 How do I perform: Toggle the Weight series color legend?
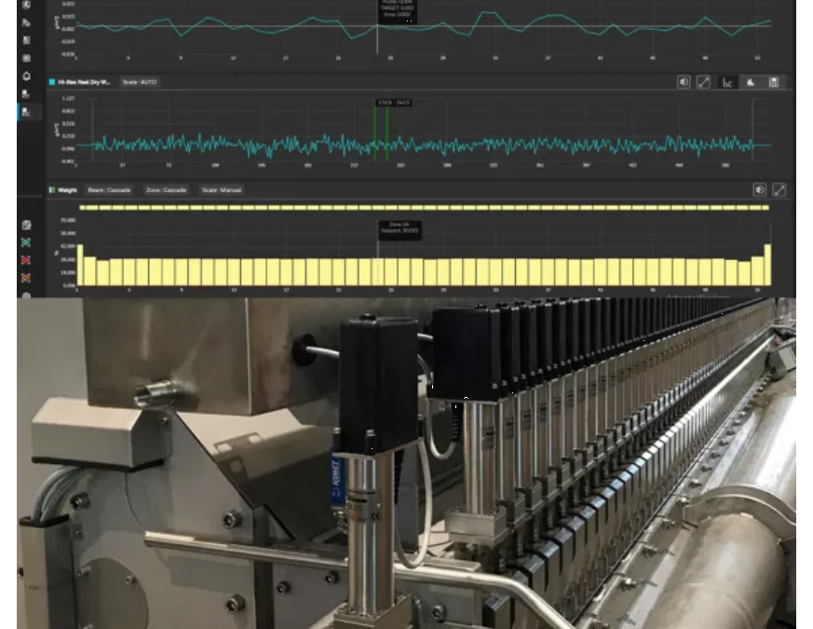pyautogui.click(x=51, y=190)
